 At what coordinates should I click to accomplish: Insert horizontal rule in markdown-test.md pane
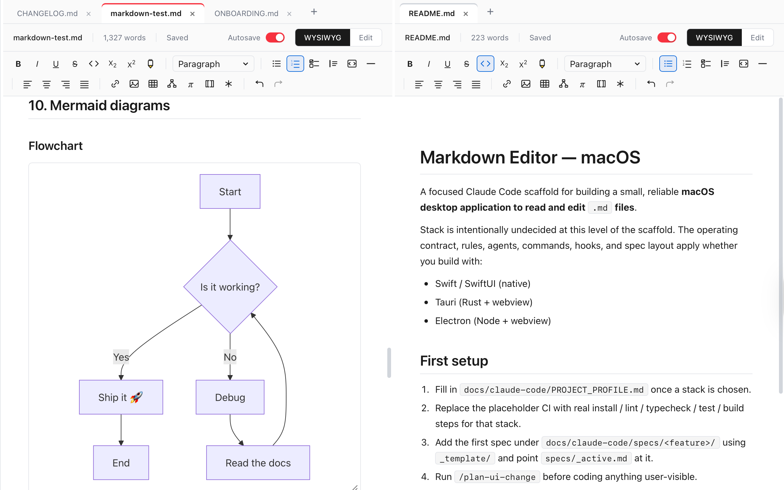coord(371,64)
